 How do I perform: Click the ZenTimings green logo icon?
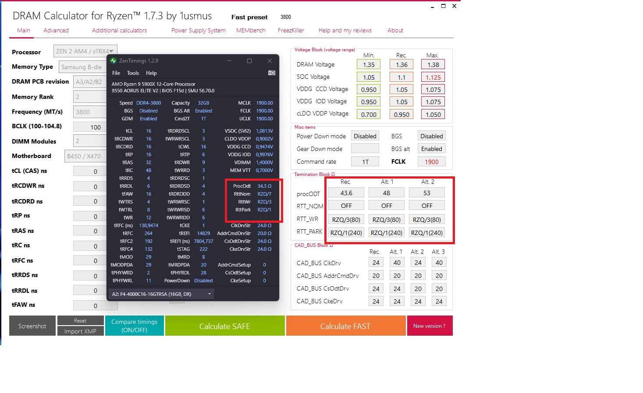(x=114, y=61)
